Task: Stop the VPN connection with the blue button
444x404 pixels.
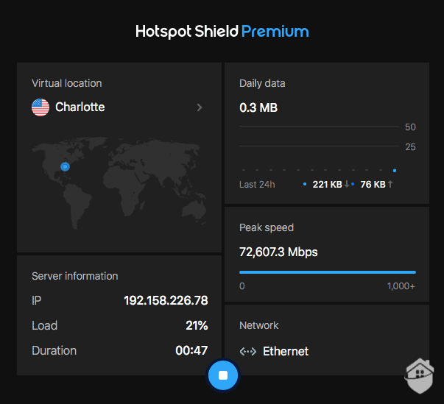Action: click(x=223, y=375)
